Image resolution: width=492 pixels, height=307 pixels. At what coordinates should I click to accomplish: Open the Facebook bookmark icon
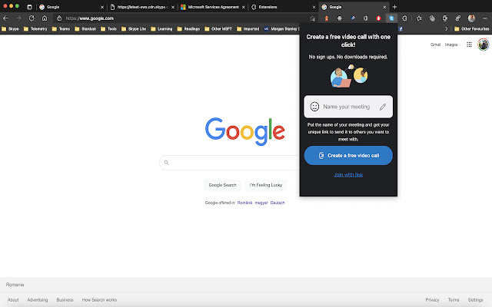[401, 29]
